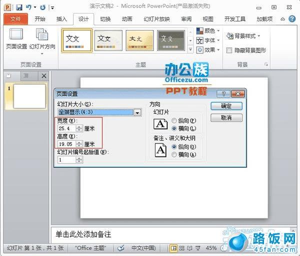Switch to the slides thumbnail pane tab
Screen dimensions: 300x256
[x=8, y=76]
